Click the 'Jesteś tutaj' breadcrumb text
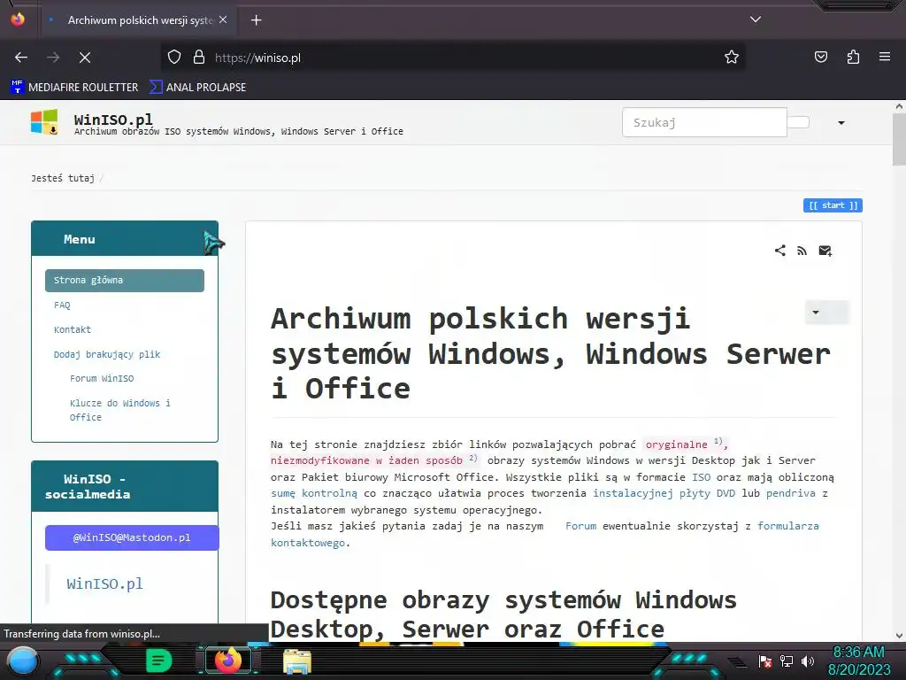 coord(63,178)
